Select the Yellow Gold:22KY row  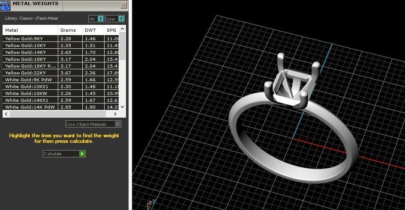tap(61, 73)
